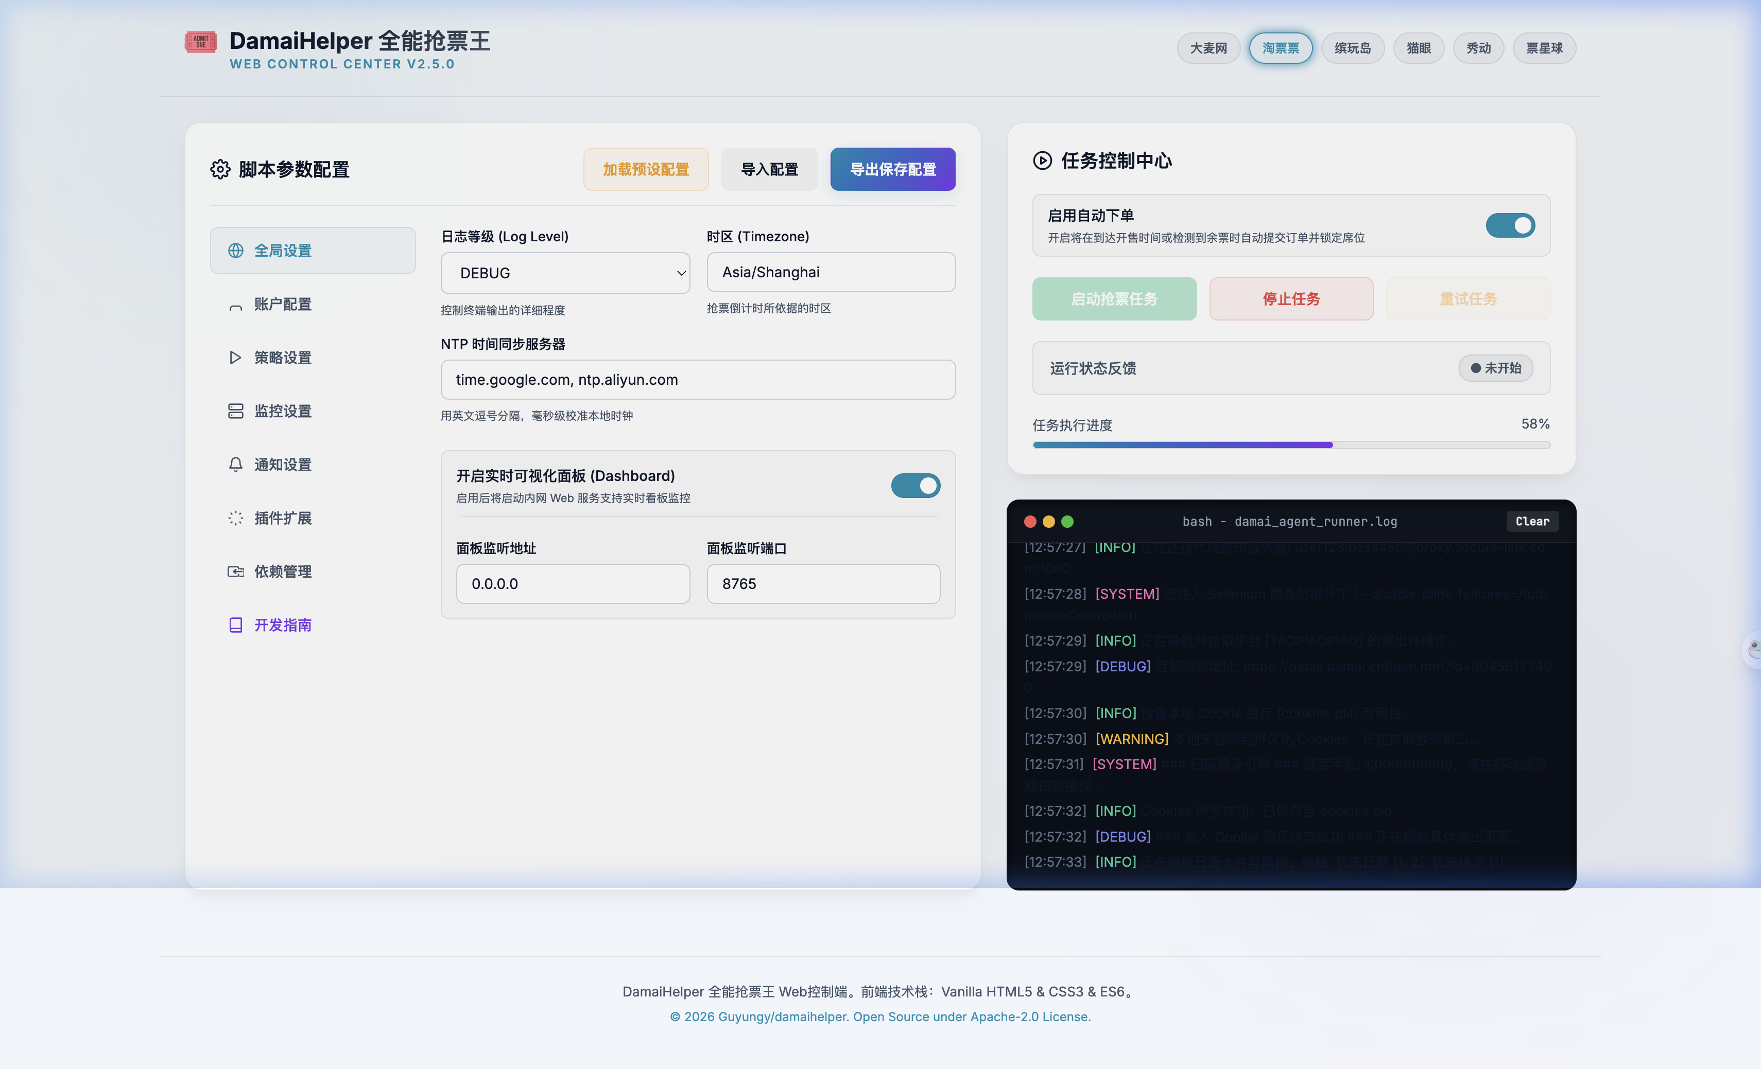Open the 通知设置 section
The height and width of the screenshot is (1069, 1761).
[x=313, y=465]
